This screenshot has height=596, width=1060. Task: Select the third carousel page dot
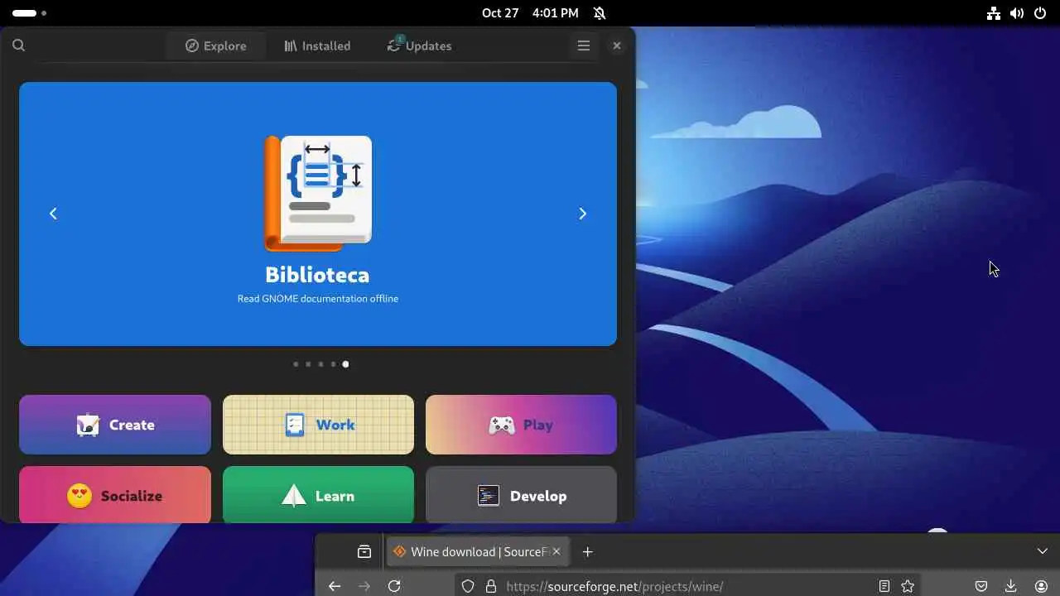click(320, 364)
